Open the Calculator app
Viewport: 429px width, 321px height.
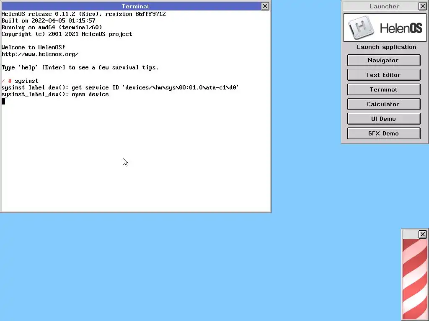[384, 104]
